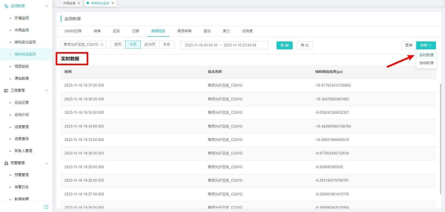Open the 表格 view dropdown

(x=426, y=45)
